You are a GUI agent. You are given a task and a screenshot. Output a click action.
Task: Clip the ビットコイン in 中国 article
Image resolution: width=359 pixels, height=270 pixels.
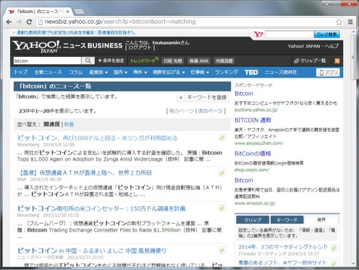click(222, 250)
